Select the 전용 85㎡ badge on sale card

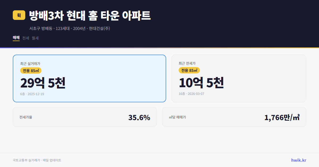(x=31, y=71)
